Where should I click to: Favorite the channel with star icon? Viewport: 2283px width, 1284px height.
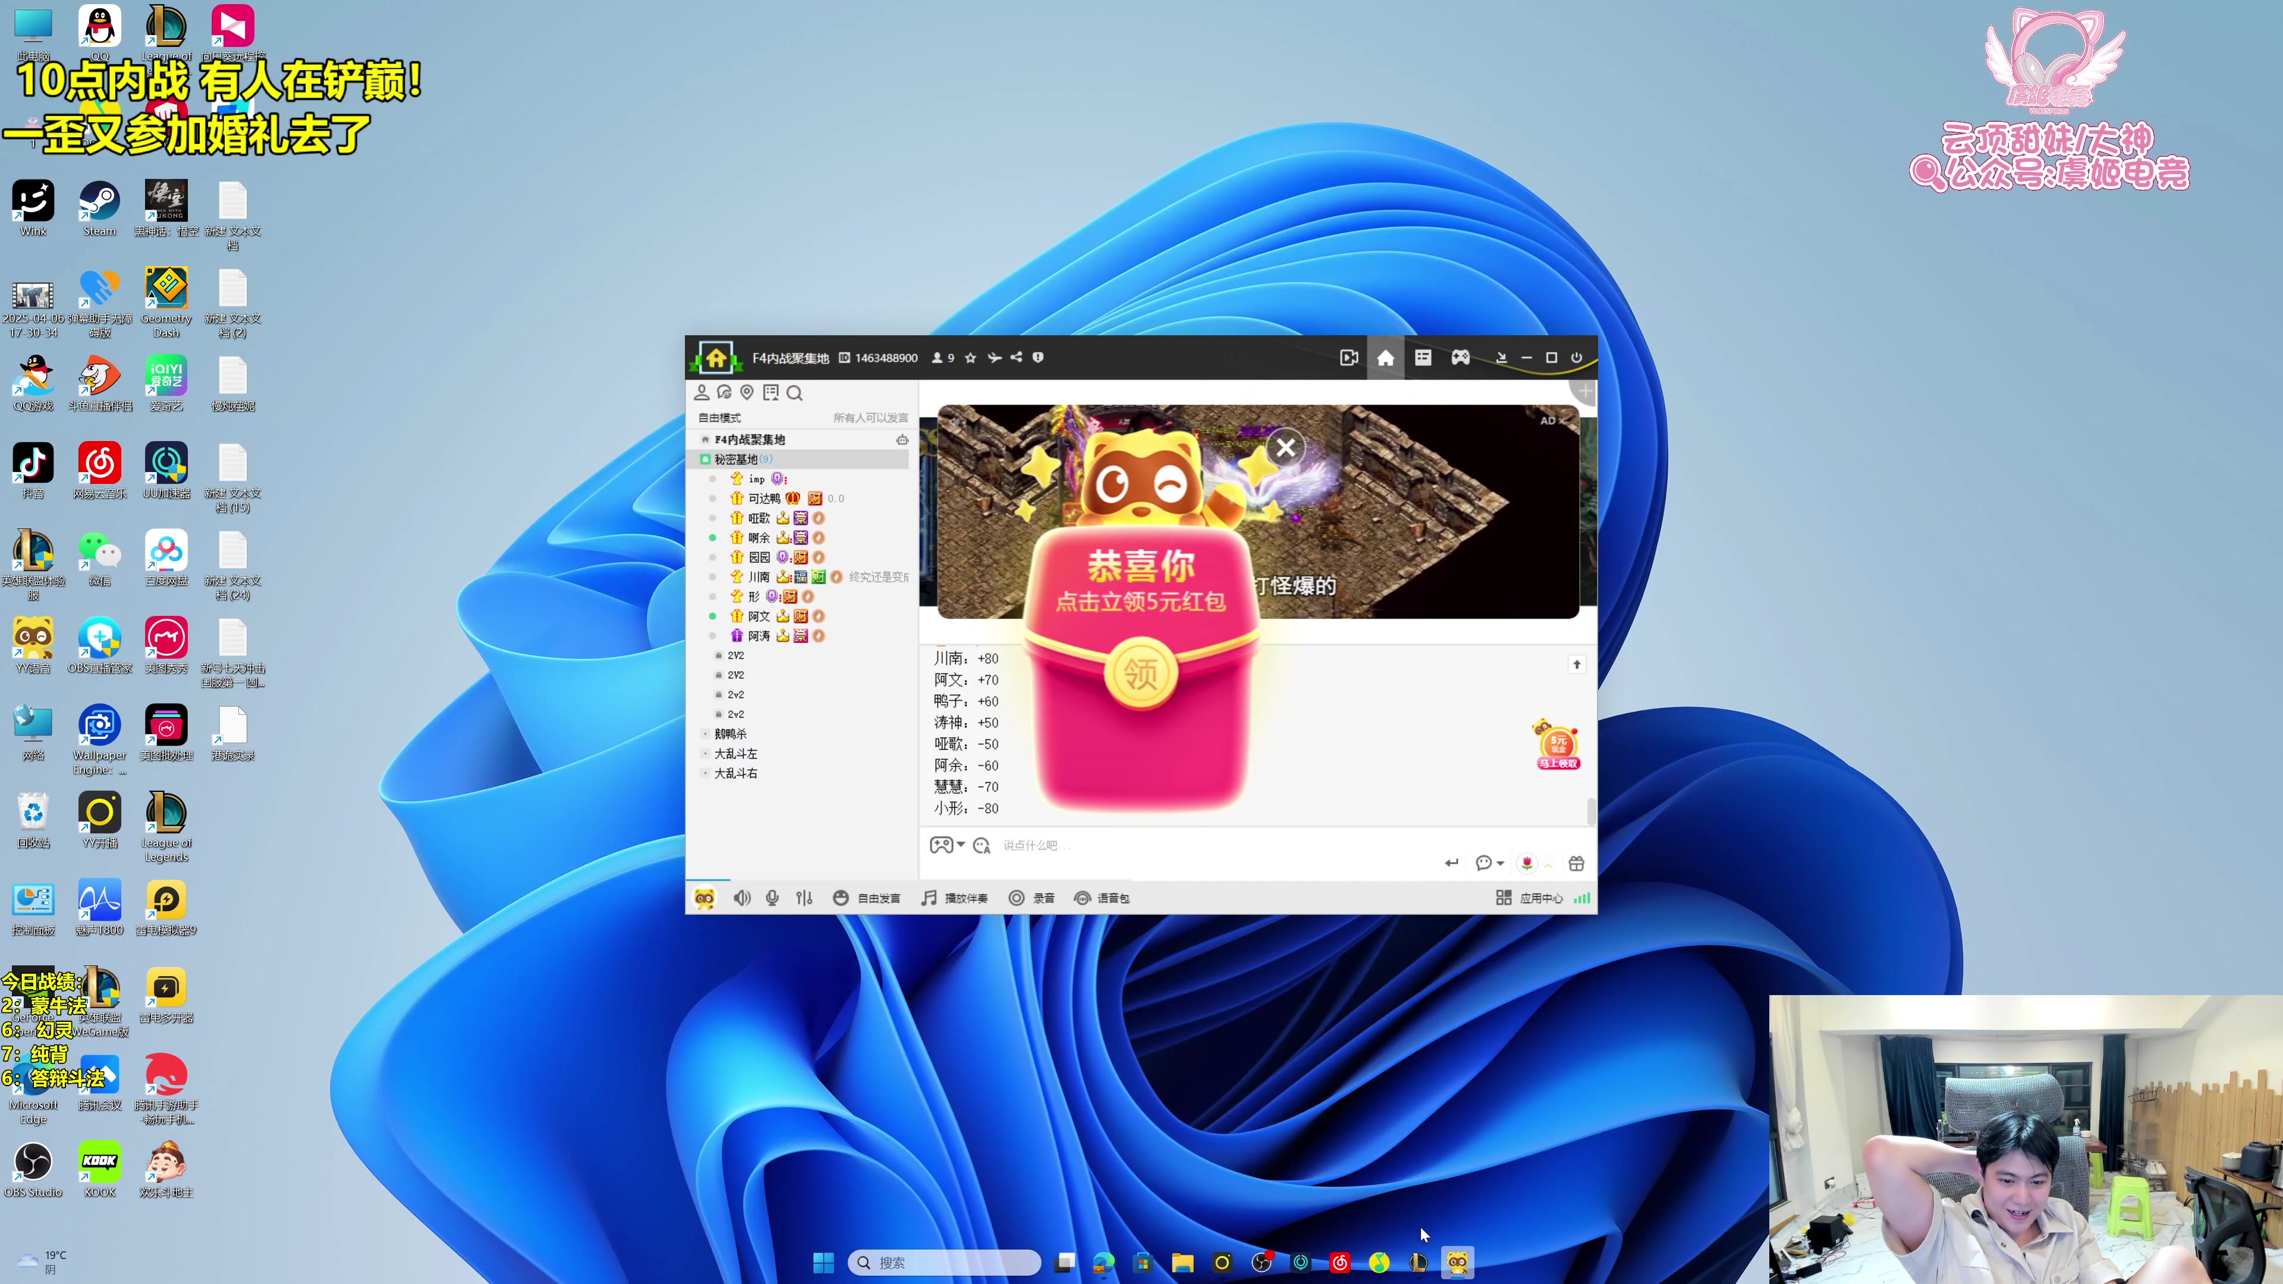point(970,358)
